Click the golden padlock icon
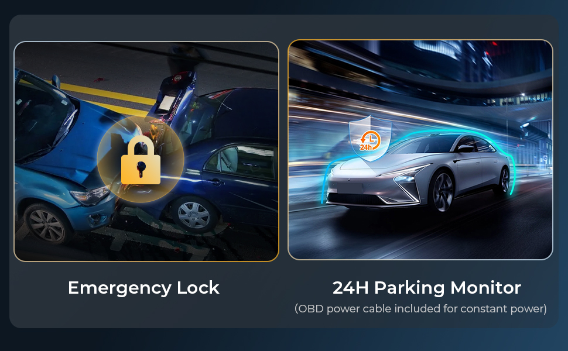Viewport: 568px width, 351px height. [141, 160]
